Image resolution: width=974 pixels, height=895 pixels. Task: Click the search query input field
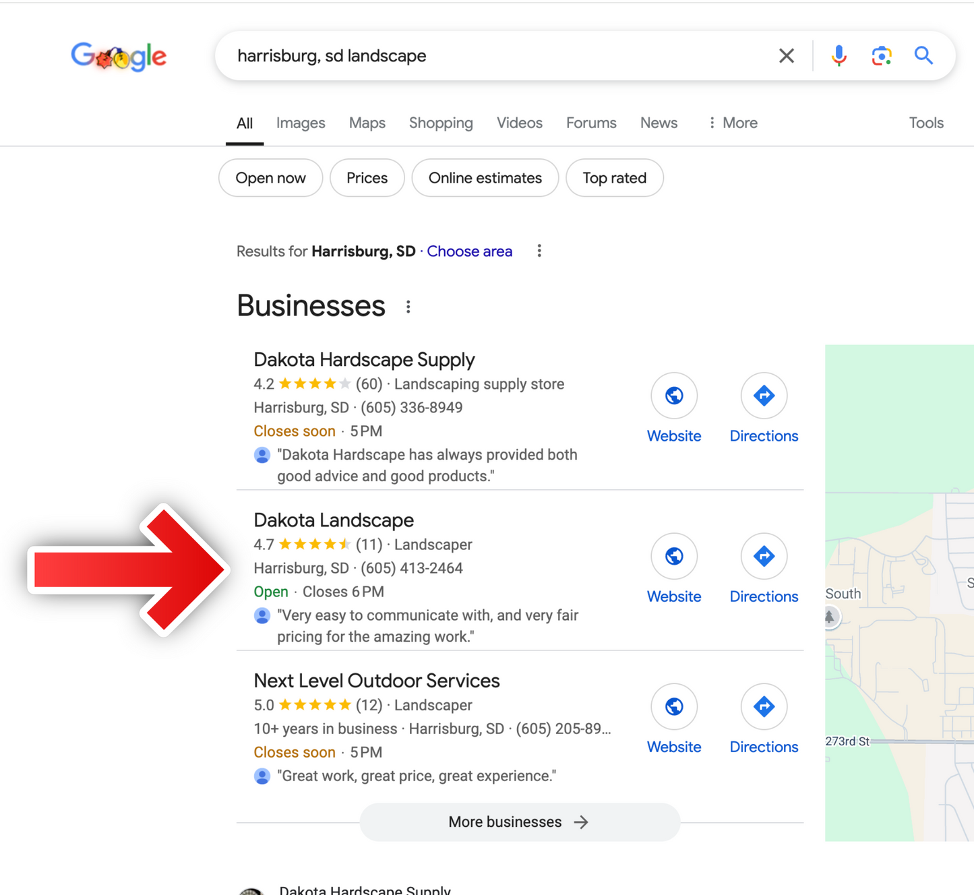point(499,56)
